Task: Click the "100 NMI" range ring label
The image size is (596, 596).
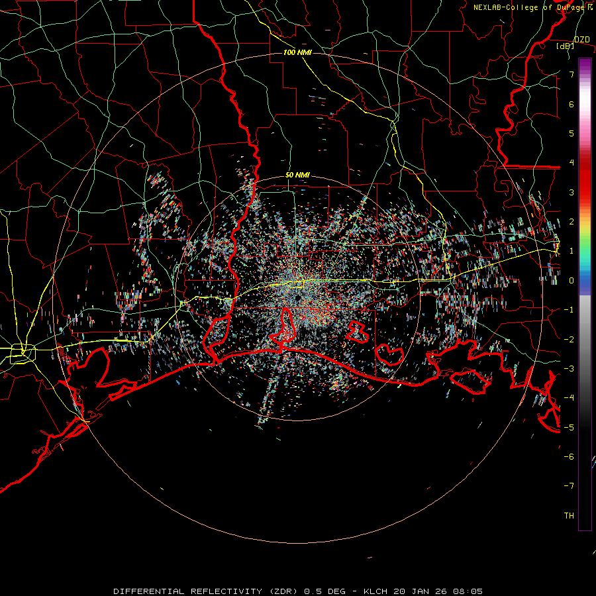Action: click(297, 52)
